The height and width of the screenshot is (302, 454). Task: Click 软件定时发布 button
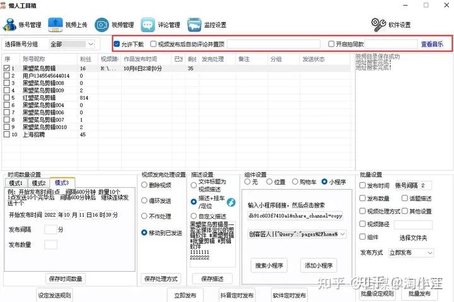pos(289,295)
